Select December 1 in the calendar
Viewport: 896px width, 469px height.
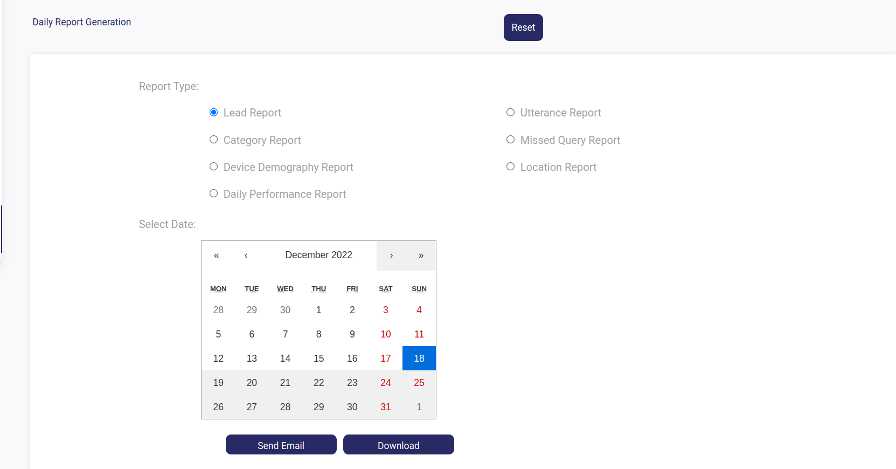tap(318, 310)
